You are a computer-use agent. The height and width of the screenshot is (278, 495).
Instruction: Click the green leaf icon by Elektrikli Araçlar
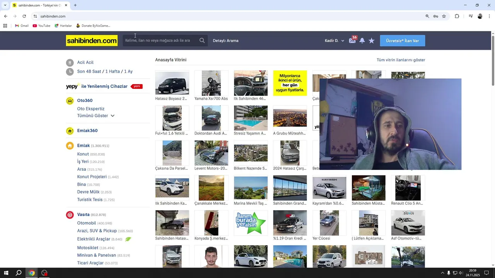(x=128, y=239)
